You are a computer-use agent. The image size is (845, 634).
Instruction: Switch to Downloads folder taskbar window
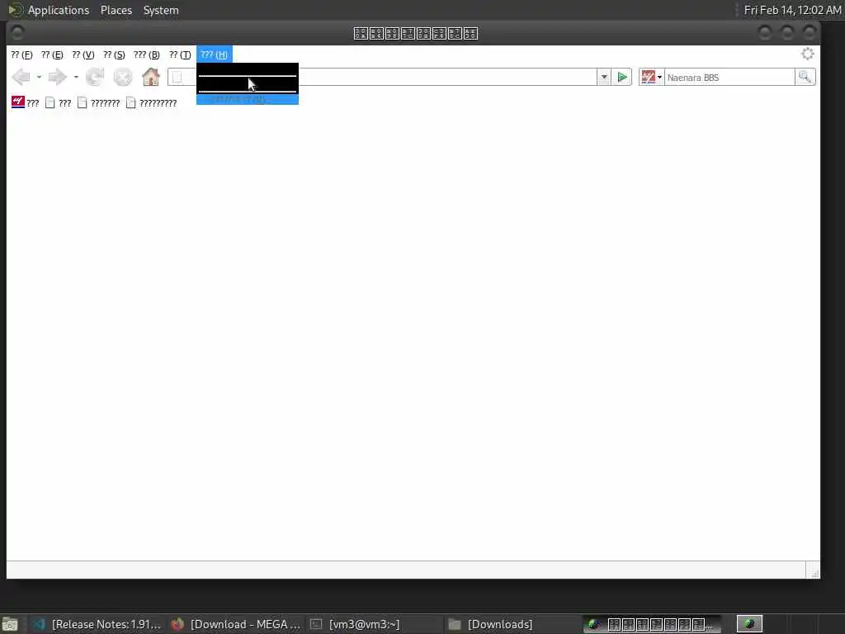coord(513,624)
